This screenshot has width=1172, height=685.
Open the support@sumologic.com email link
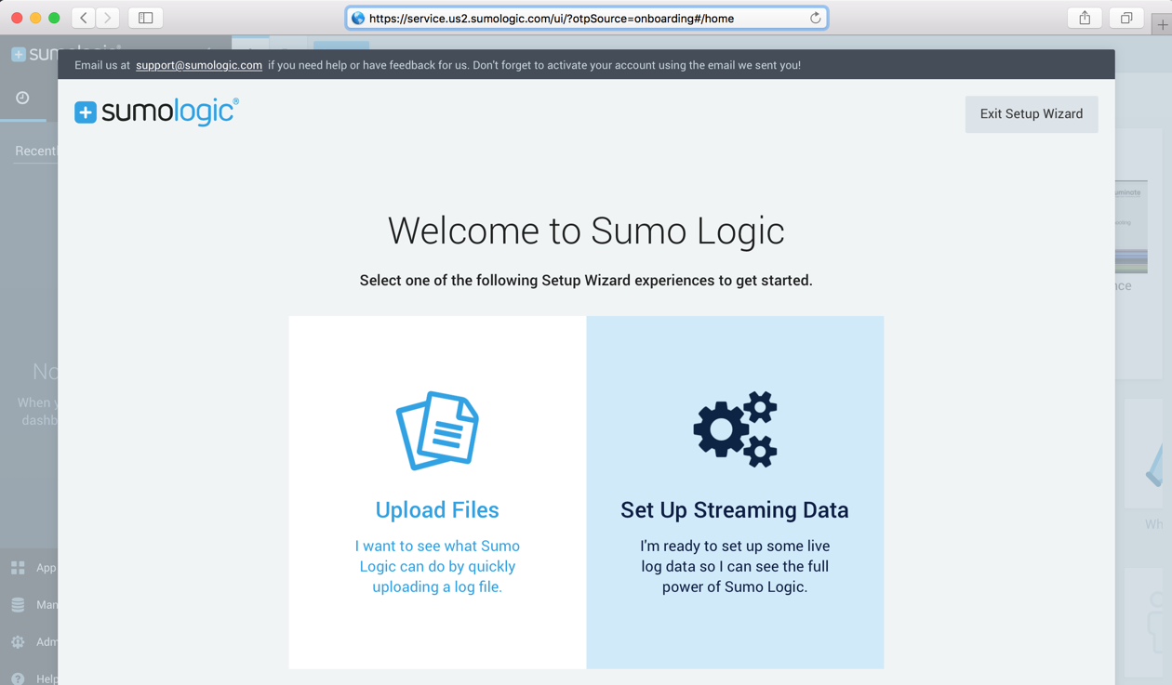[x=199, y=65]
